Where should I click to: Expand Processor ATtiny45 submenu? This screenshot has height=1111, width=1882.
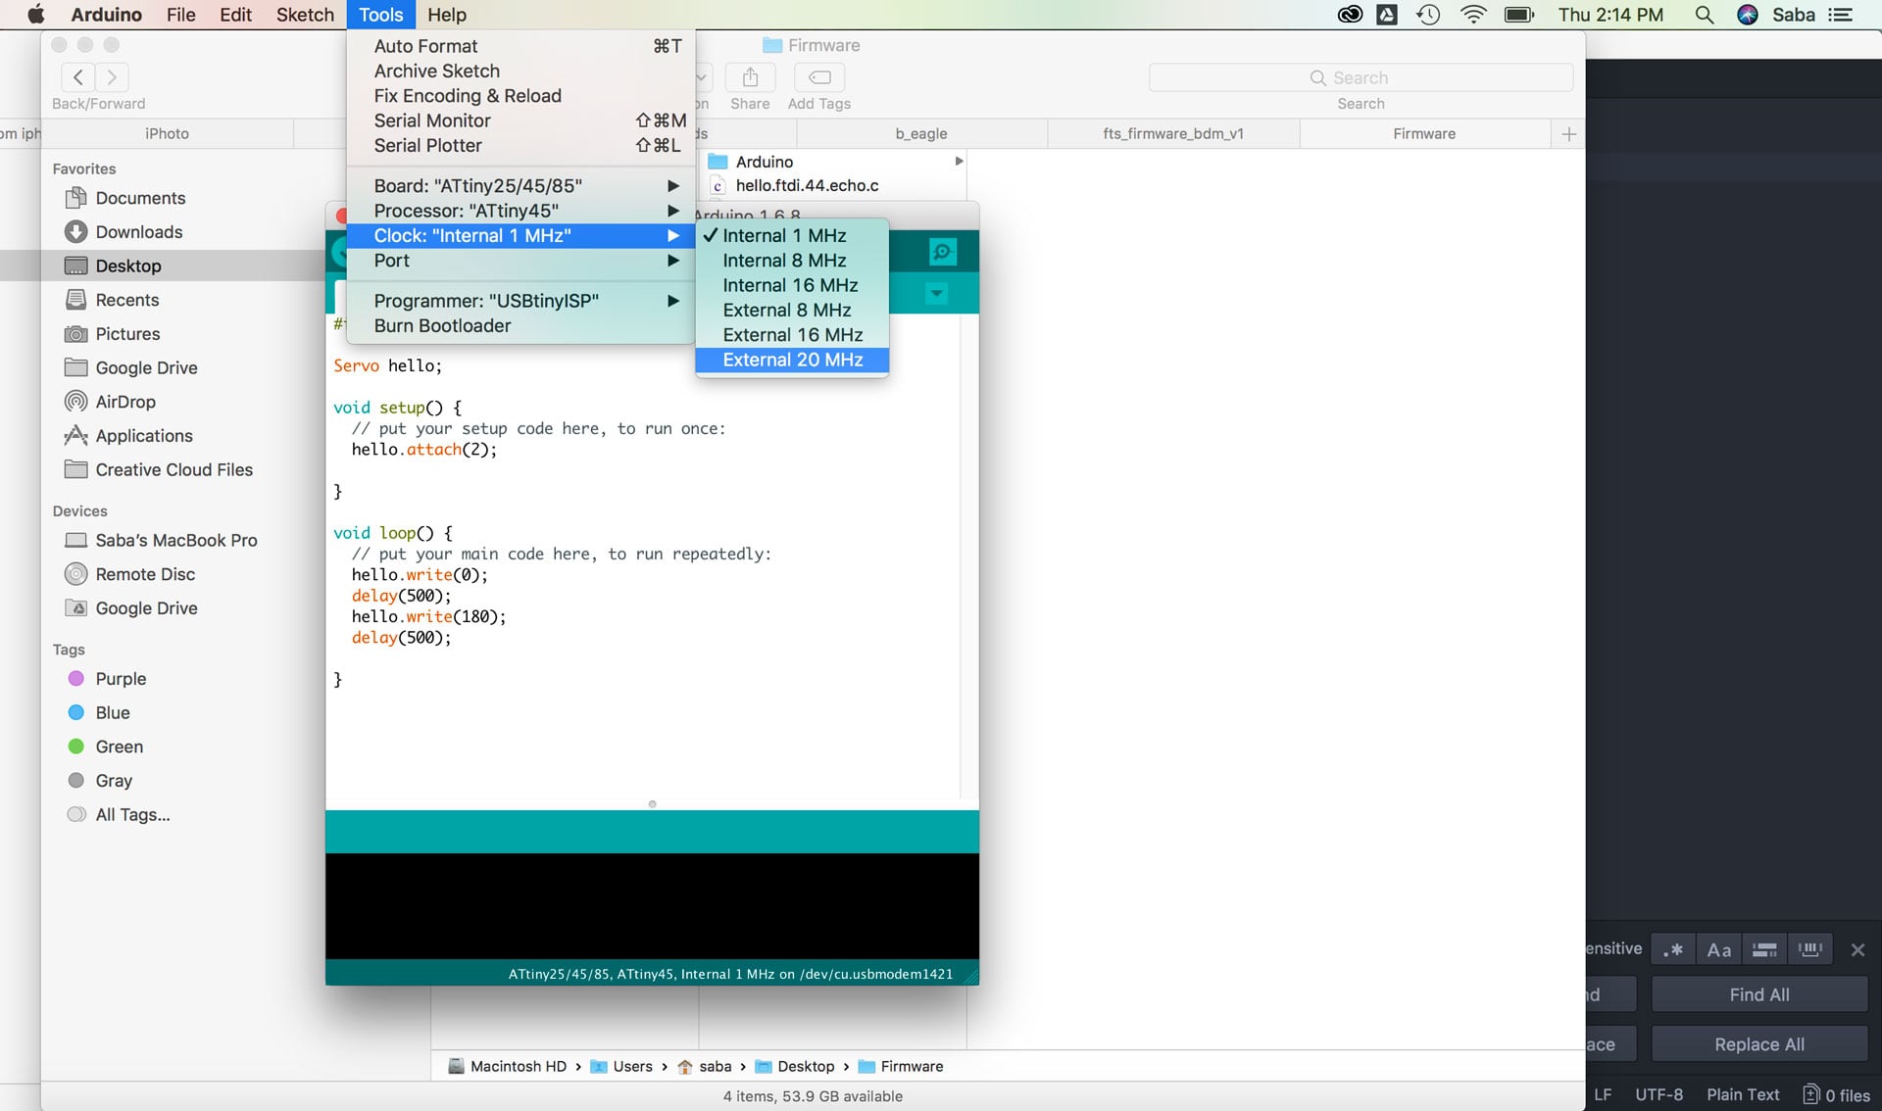[521, 211]
